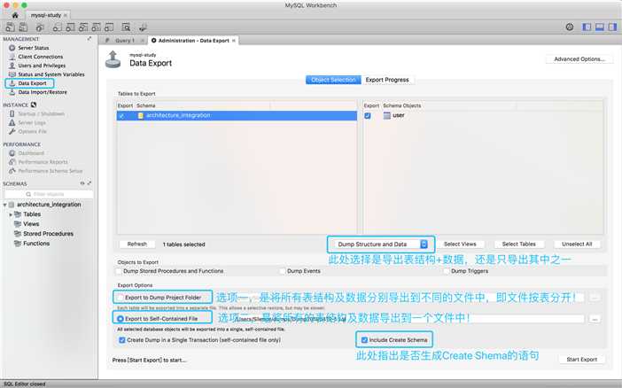Uncheck the user table export checkbox

coord(368,116)
